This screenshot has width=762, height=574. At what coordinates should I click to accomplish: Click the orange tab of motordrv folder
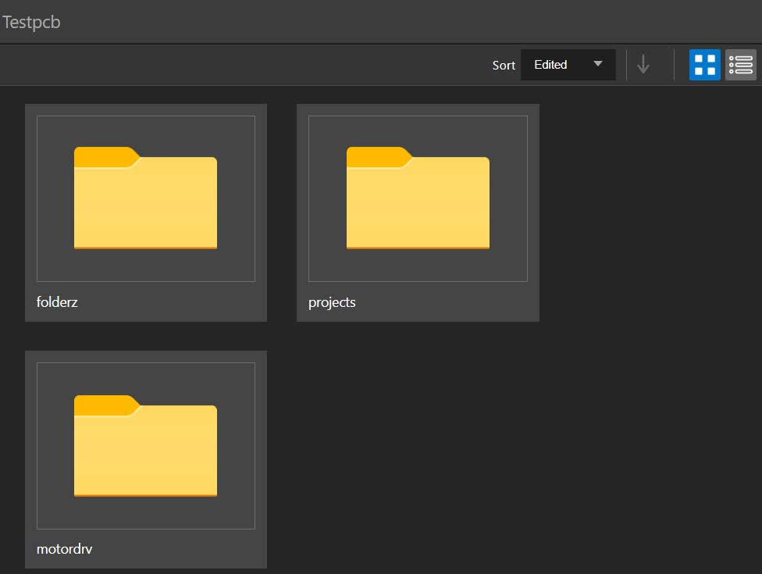coord(103,405)
